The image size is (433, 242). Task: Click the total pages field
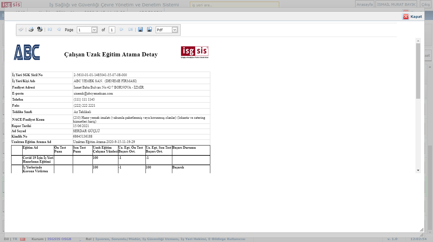click(x=112, y=30)
